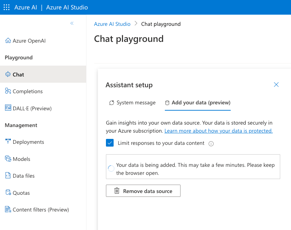The image size is (291, 230).
Task: Open the data protection Learn more link
Action: point(219,131)
